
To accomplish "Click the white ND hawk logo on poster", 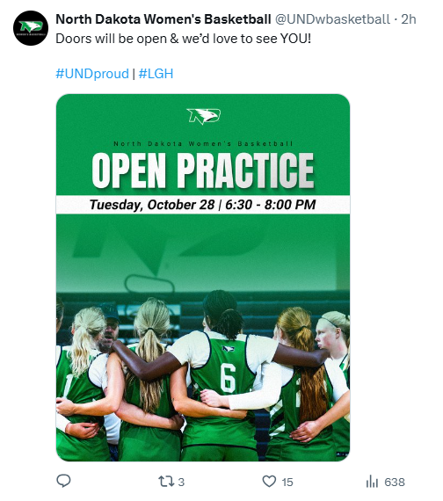I will click(x=204, y=116).
